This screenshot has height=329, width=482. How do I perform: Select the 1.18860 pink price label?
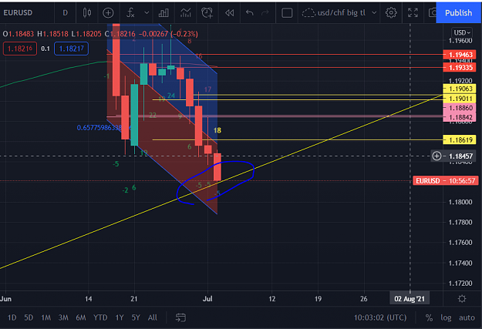(x=460, y=108)
